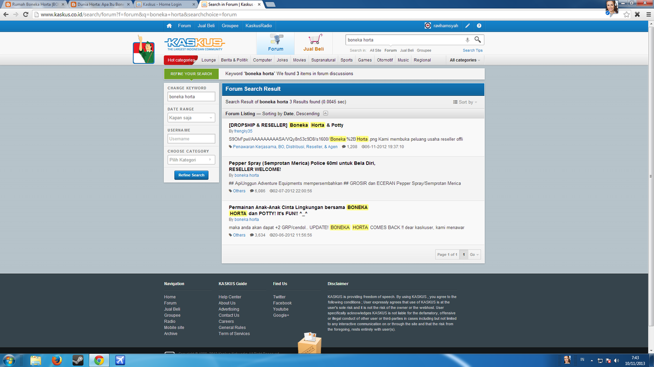Open the Supranatural category
Viewport: 654px width, 367px height.
click(x=323, y=60)
